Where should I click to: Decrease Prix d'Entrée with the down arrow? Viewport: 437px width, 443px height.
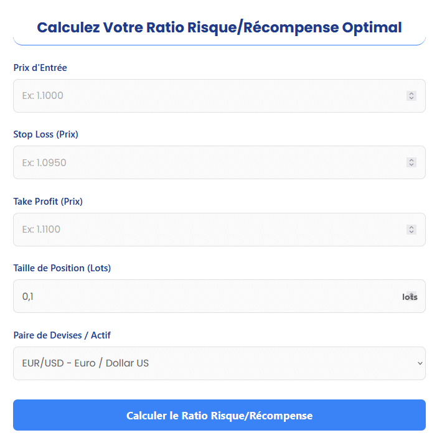pyautogui.click(x=411, y=98)
